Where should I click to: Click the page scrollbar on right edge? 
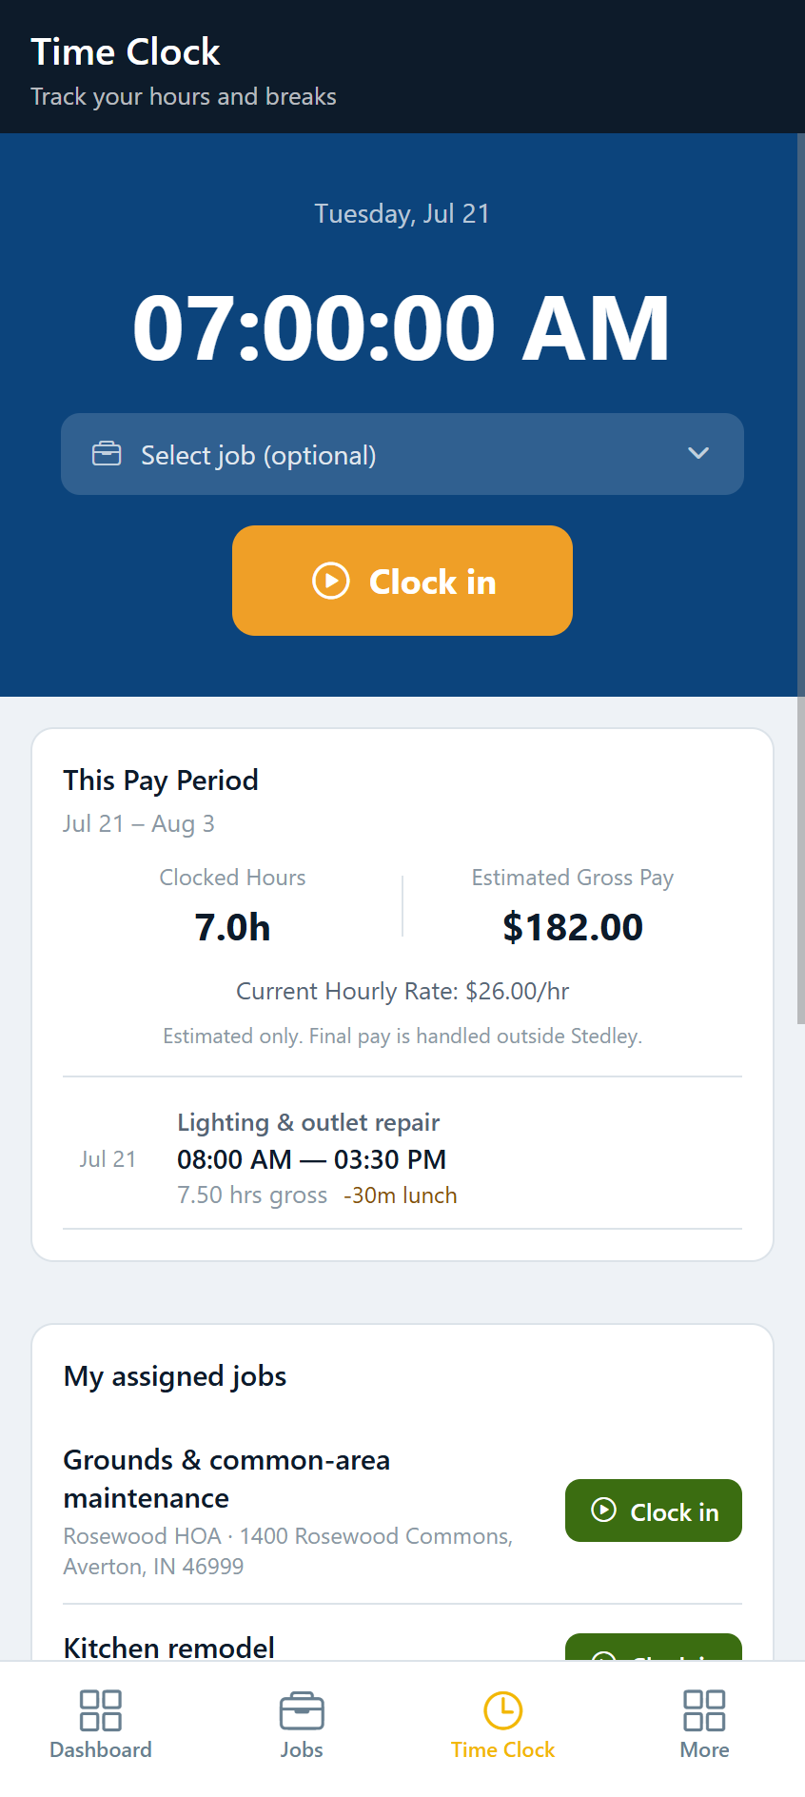coord(800,579)
